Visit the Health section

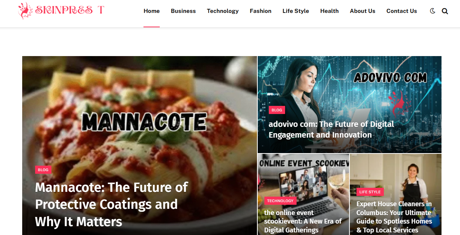click(329, 11)
